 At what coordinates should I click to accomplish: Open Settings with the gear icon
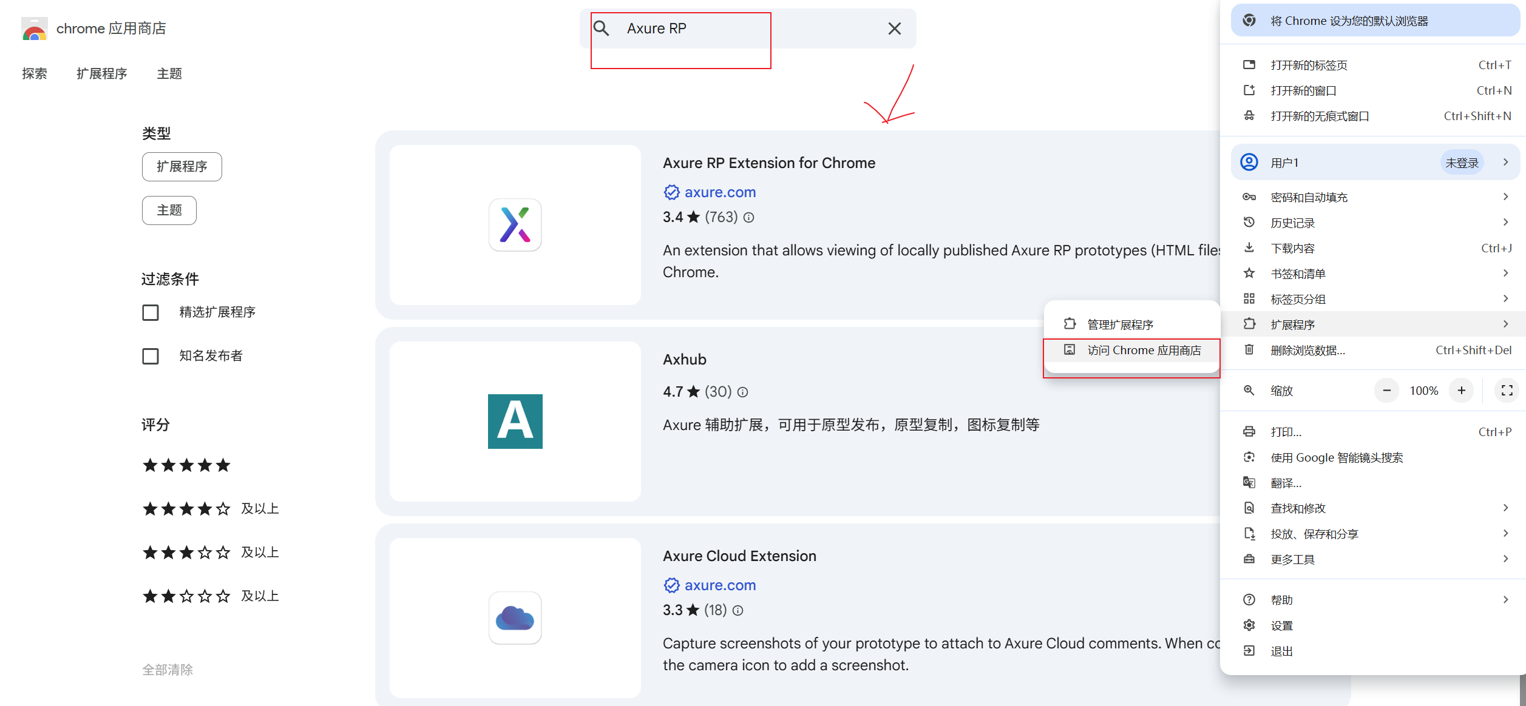point(1249,625)
